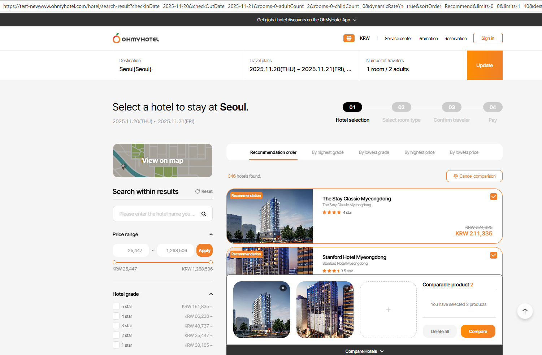Viewport: 542px width, 355px height.
Task: Click the back-to-top arrow button
Action: 525,311
